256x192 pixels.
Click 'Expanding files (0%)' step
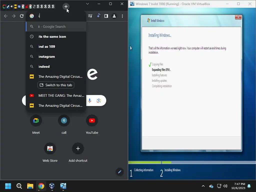tap(161, 70)
